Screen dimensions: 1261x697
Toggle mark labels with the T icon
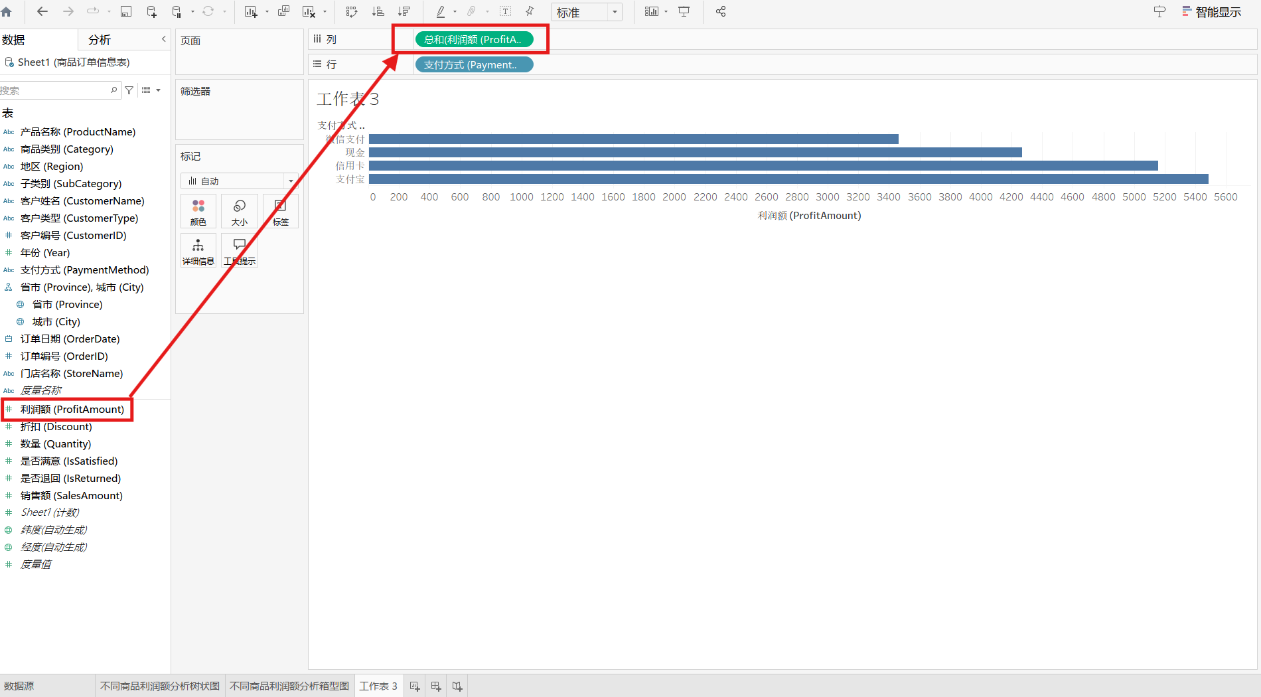tap(506, 12)
